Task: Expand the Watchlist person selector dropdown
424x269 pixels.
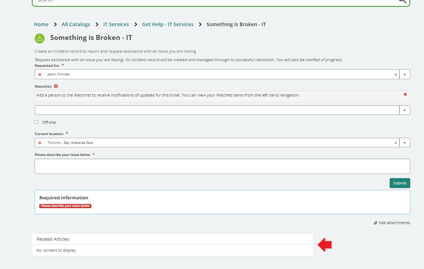Action: tap(405, 110)
